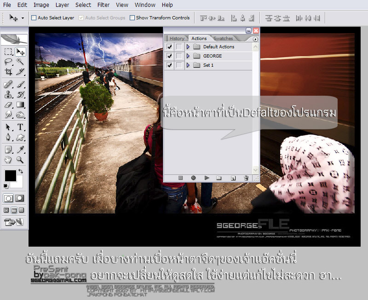This screenshot has width=368, height=300.
Task: Enable the Show Transform Controls checkbox
Action: (x=132, y=18)
